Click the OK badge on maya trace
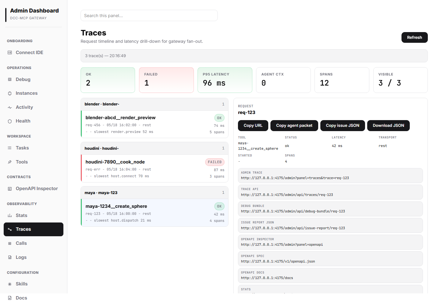441x305 pixels. coord(219,206)
